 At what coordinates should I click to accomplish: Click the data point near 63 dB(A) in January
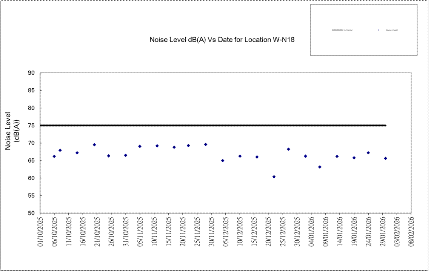[320, 167]
